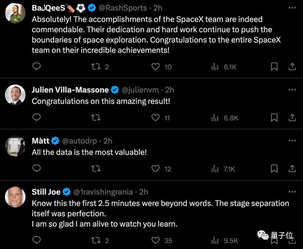Viewport: 303px width, 249px height.
Task: Open @julienvm profile handle link
Action: pyautogui.click(x=140, y=90)
